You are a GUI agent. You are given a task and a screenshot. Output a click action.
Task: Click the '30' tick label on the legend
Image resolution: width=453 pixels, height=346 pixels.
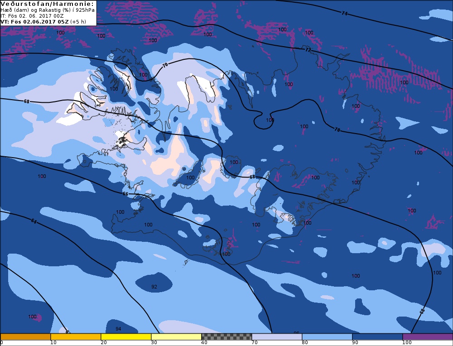[154, 343]
